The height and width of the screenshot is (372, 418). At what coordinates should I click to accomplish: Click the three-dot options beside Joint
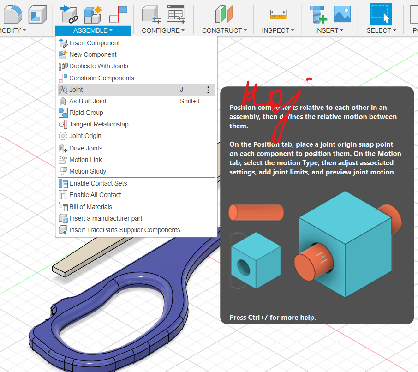pyautogui.click(x=208, y=90)
